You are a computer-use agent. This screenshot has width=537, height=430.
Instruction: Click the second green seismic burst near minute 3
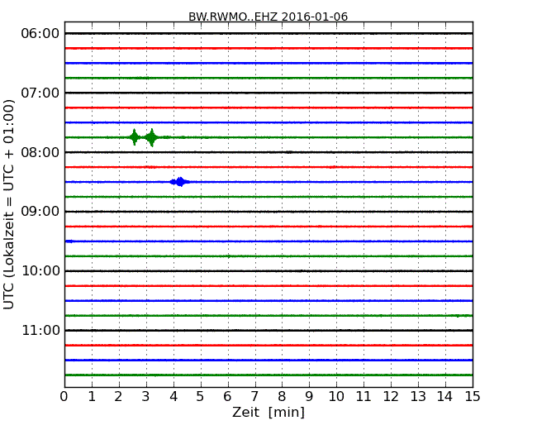point(151,137)
